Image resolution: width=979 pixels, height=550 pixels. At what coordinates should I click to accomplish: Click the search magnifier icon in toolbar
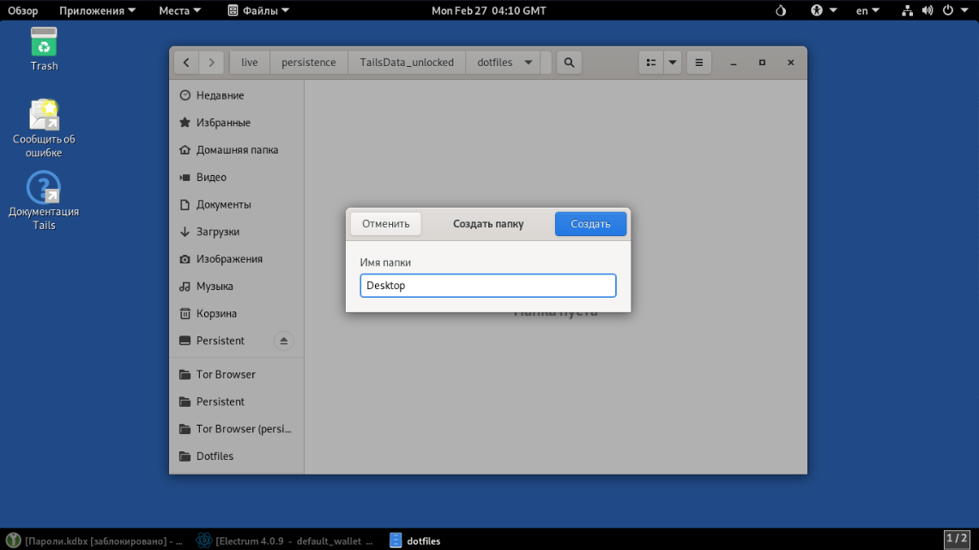click(569, 63)
